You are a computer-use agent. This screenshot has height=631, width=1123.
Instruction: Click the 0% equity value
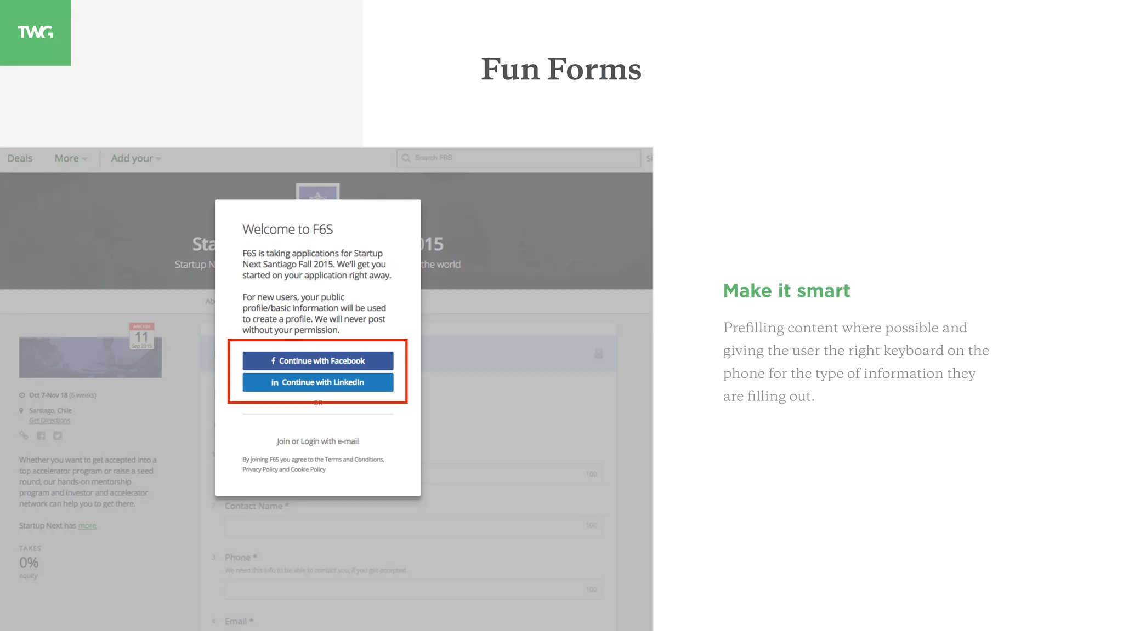click(x=29, y=563)
